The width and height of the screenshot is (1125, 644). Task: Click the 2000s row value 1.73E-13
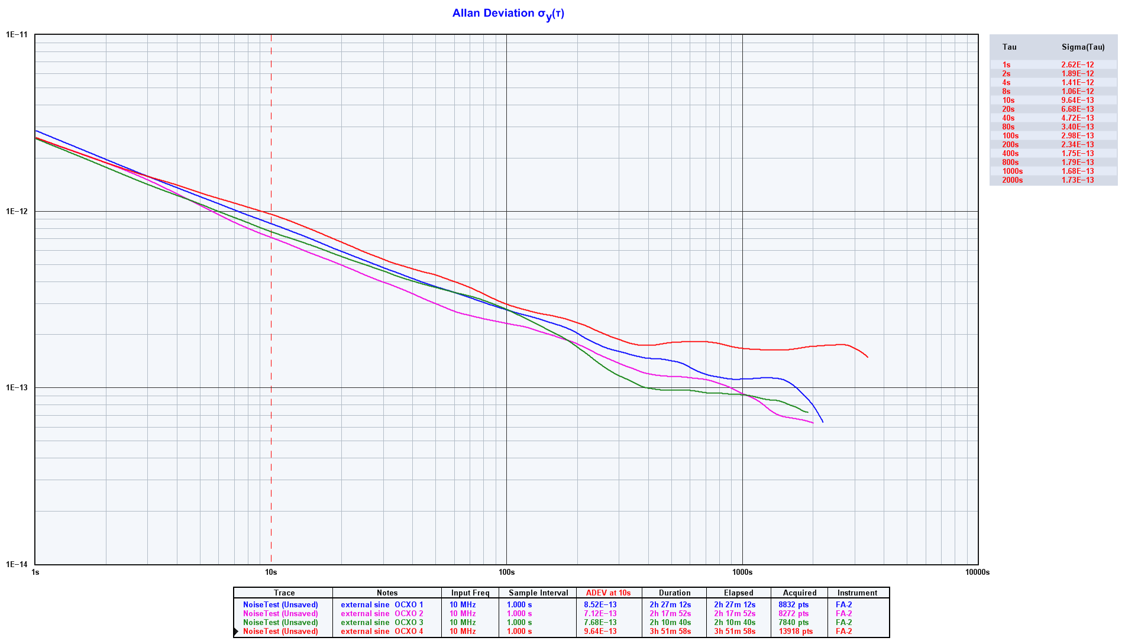tap(1078, 180)
